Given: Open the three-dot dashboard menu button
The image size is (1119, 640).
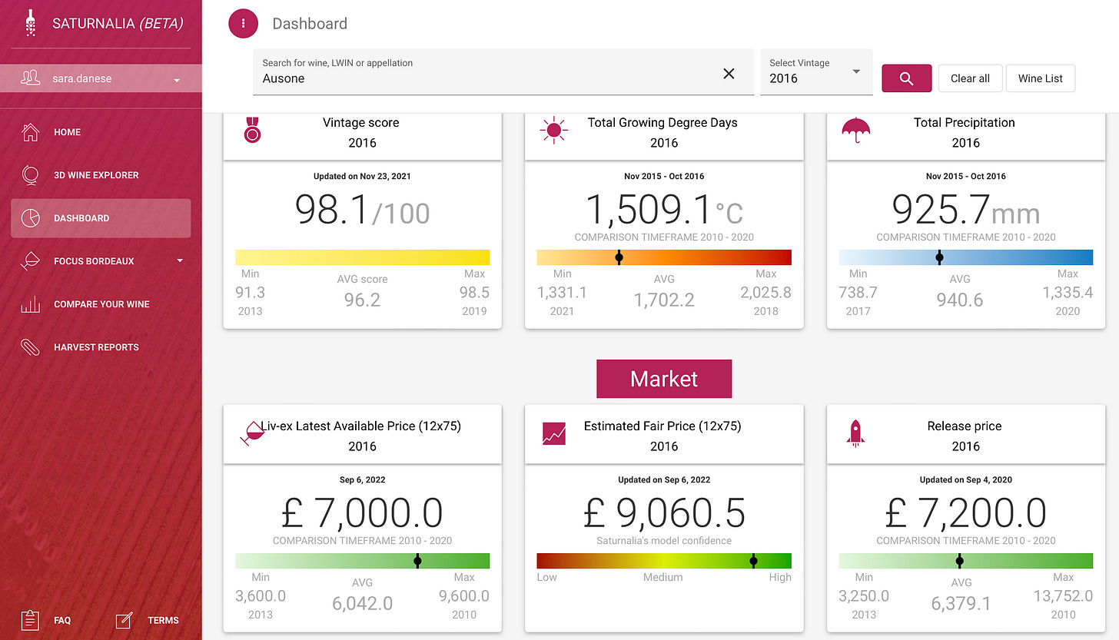Looking at the screenshot, I should [x=244, y=23].
